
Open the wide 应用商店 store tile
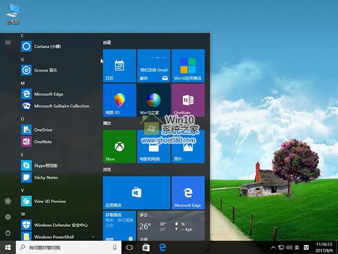point(136,193)
